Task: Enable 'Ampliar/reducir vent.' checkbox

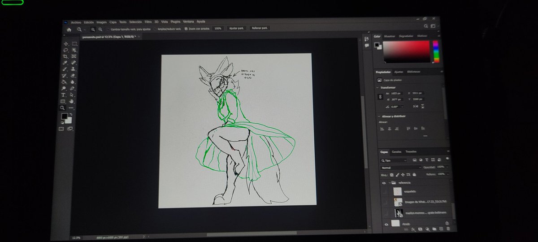Action: [x=155, y=29]
